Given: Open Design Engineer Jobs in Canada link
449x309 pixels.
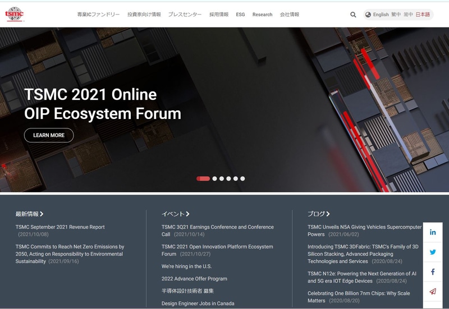Looking at the screenshot, I should tap(198, 303).
